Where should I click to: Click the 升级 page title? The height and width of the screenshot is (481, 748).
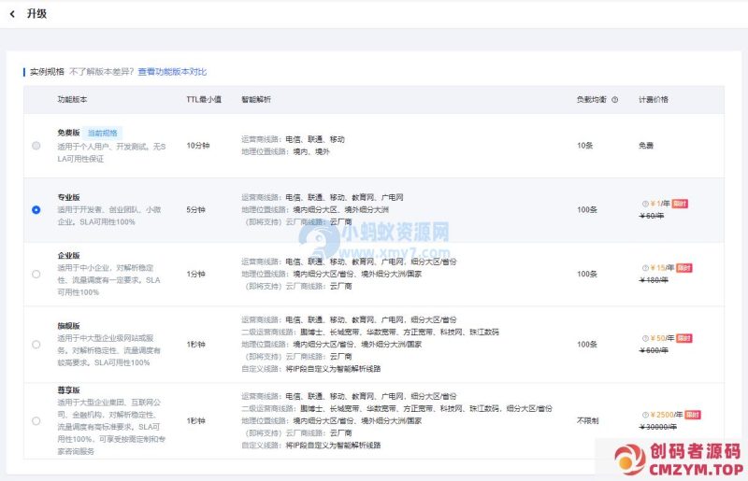[36, 14]
